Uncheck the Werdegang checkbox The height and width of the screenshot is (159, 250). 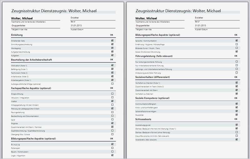[x=112, y=48]
